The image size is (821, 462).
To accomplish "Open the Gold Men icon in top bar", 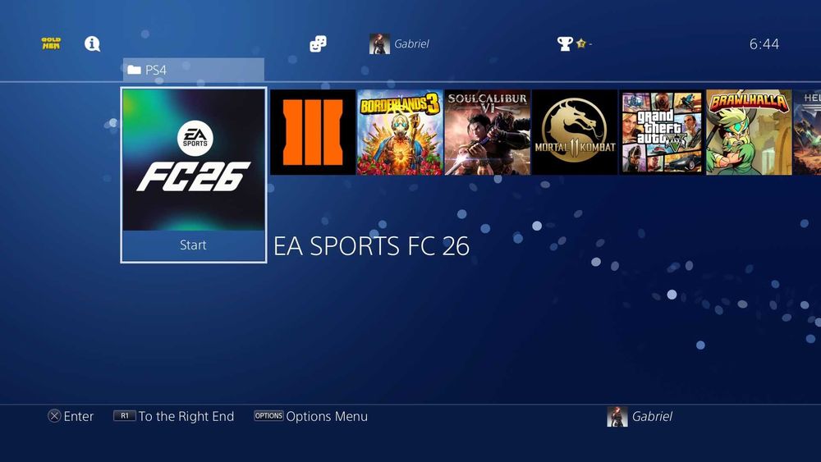I will [x=51, y=43].
